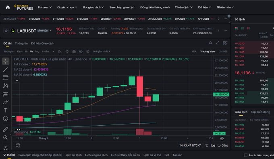Select BTCUSDT in the ticker bar
274x159 pixels.
click(39, 19)
